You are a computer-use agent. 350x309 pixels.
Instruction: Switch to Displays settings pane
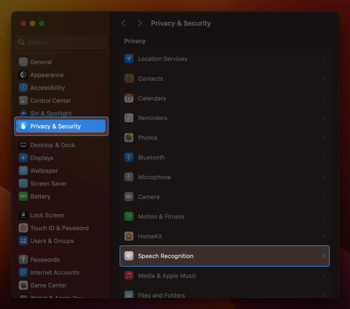61,158
